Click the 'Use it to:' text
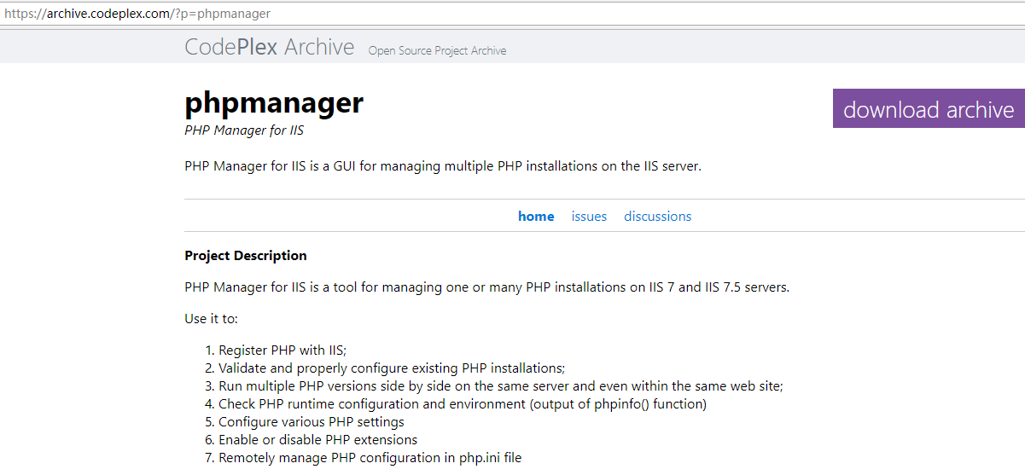The width and height of the screenshot is (1025, 475). pos(211,319)
